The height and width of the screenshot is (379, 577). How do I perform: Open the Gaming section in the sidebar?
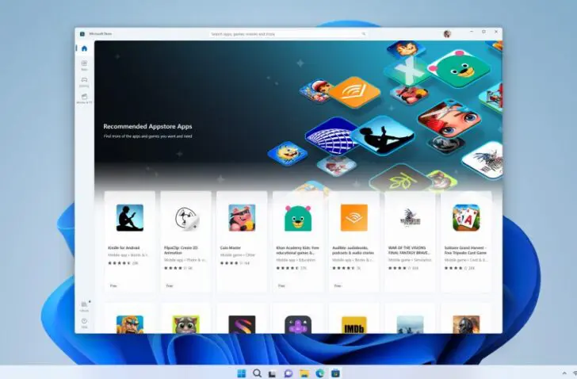point(84,82)
